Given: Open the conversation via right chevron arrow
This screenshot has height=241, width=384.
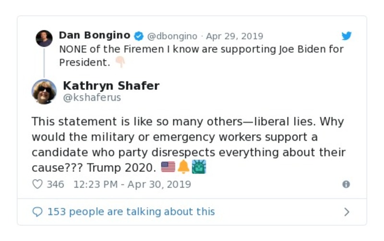Looking at the screenshot, I should [x=347, y=212].
